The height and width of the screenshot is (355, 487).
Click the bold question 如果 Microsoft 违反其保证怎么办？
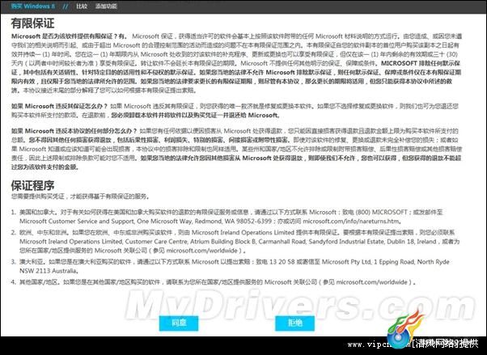pos(60,106)
